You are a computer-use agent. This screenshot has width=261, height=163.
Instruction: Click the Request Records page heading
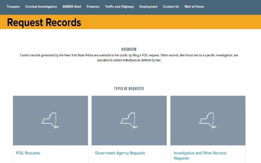tap(44, 22)
